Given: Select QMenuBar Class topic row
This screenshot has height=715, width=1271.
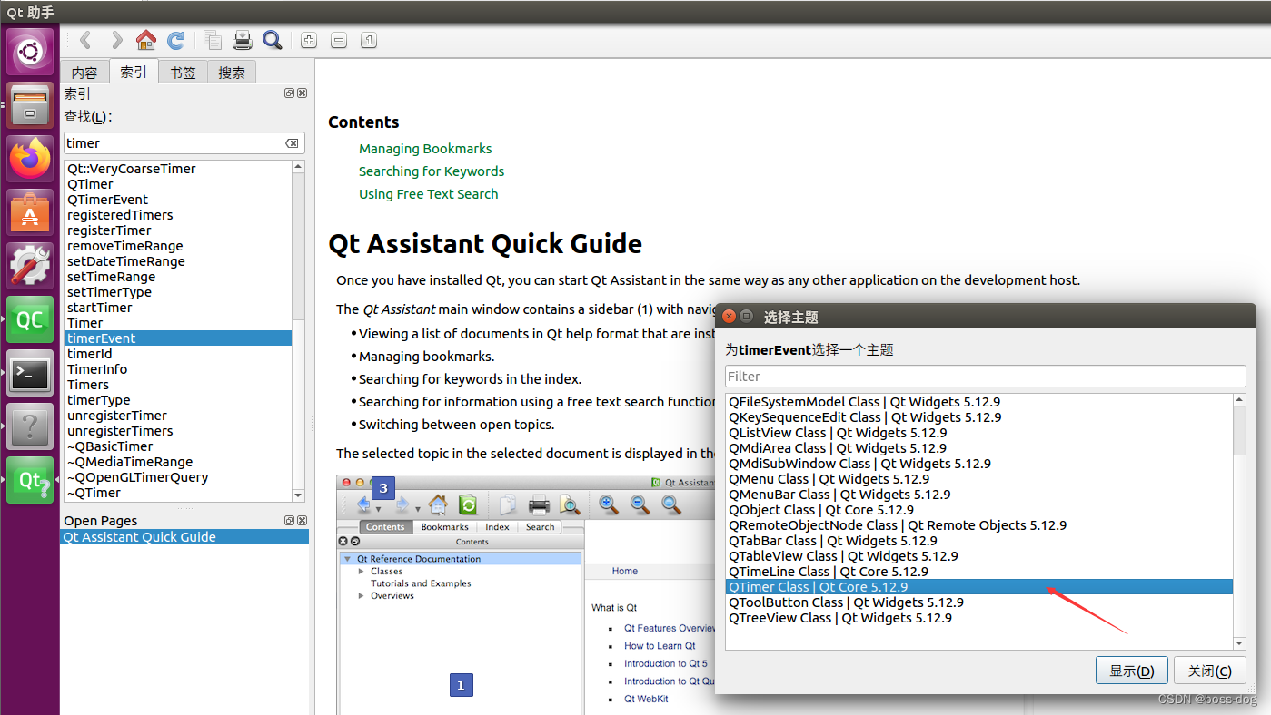Looking at the screenshot, I should (x=979, y=495).
